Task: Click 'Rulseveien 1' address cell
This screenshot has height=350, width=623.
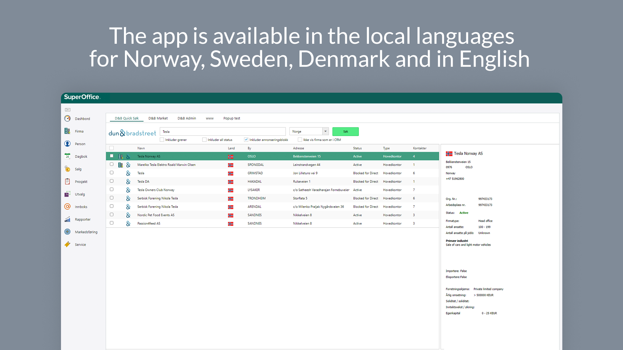Action: pyautogui.click(x=301, y=181)
